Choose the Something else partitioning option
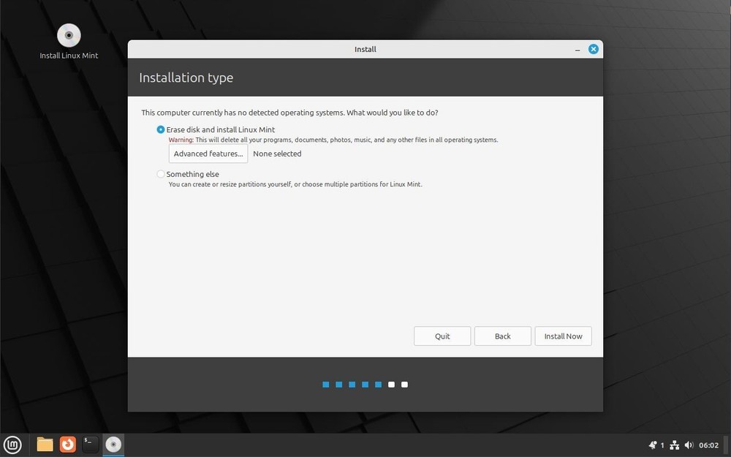The width and height of the screenshot is (731, 457). pos(192,174)
